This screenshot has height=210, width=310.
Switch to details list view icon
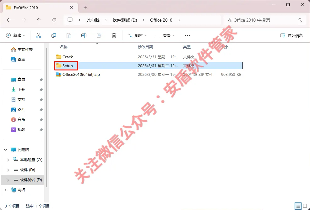(x=298, y=206)
